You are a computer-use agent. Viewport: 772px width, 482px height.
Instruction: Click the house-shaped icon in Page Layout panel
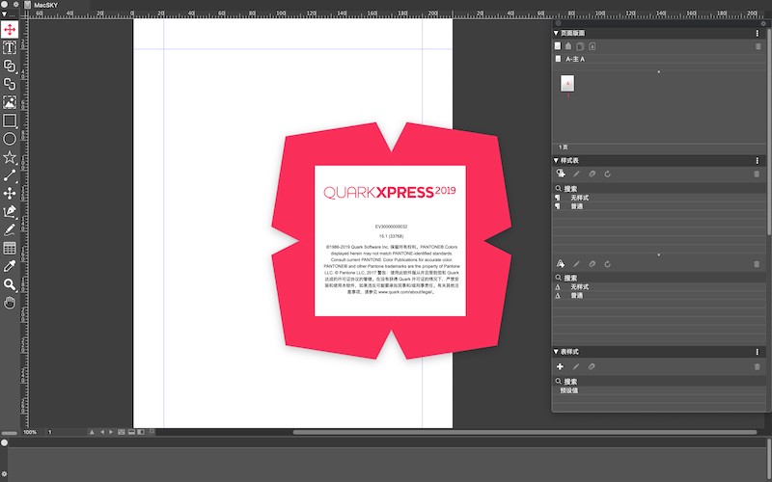[568, 45]
